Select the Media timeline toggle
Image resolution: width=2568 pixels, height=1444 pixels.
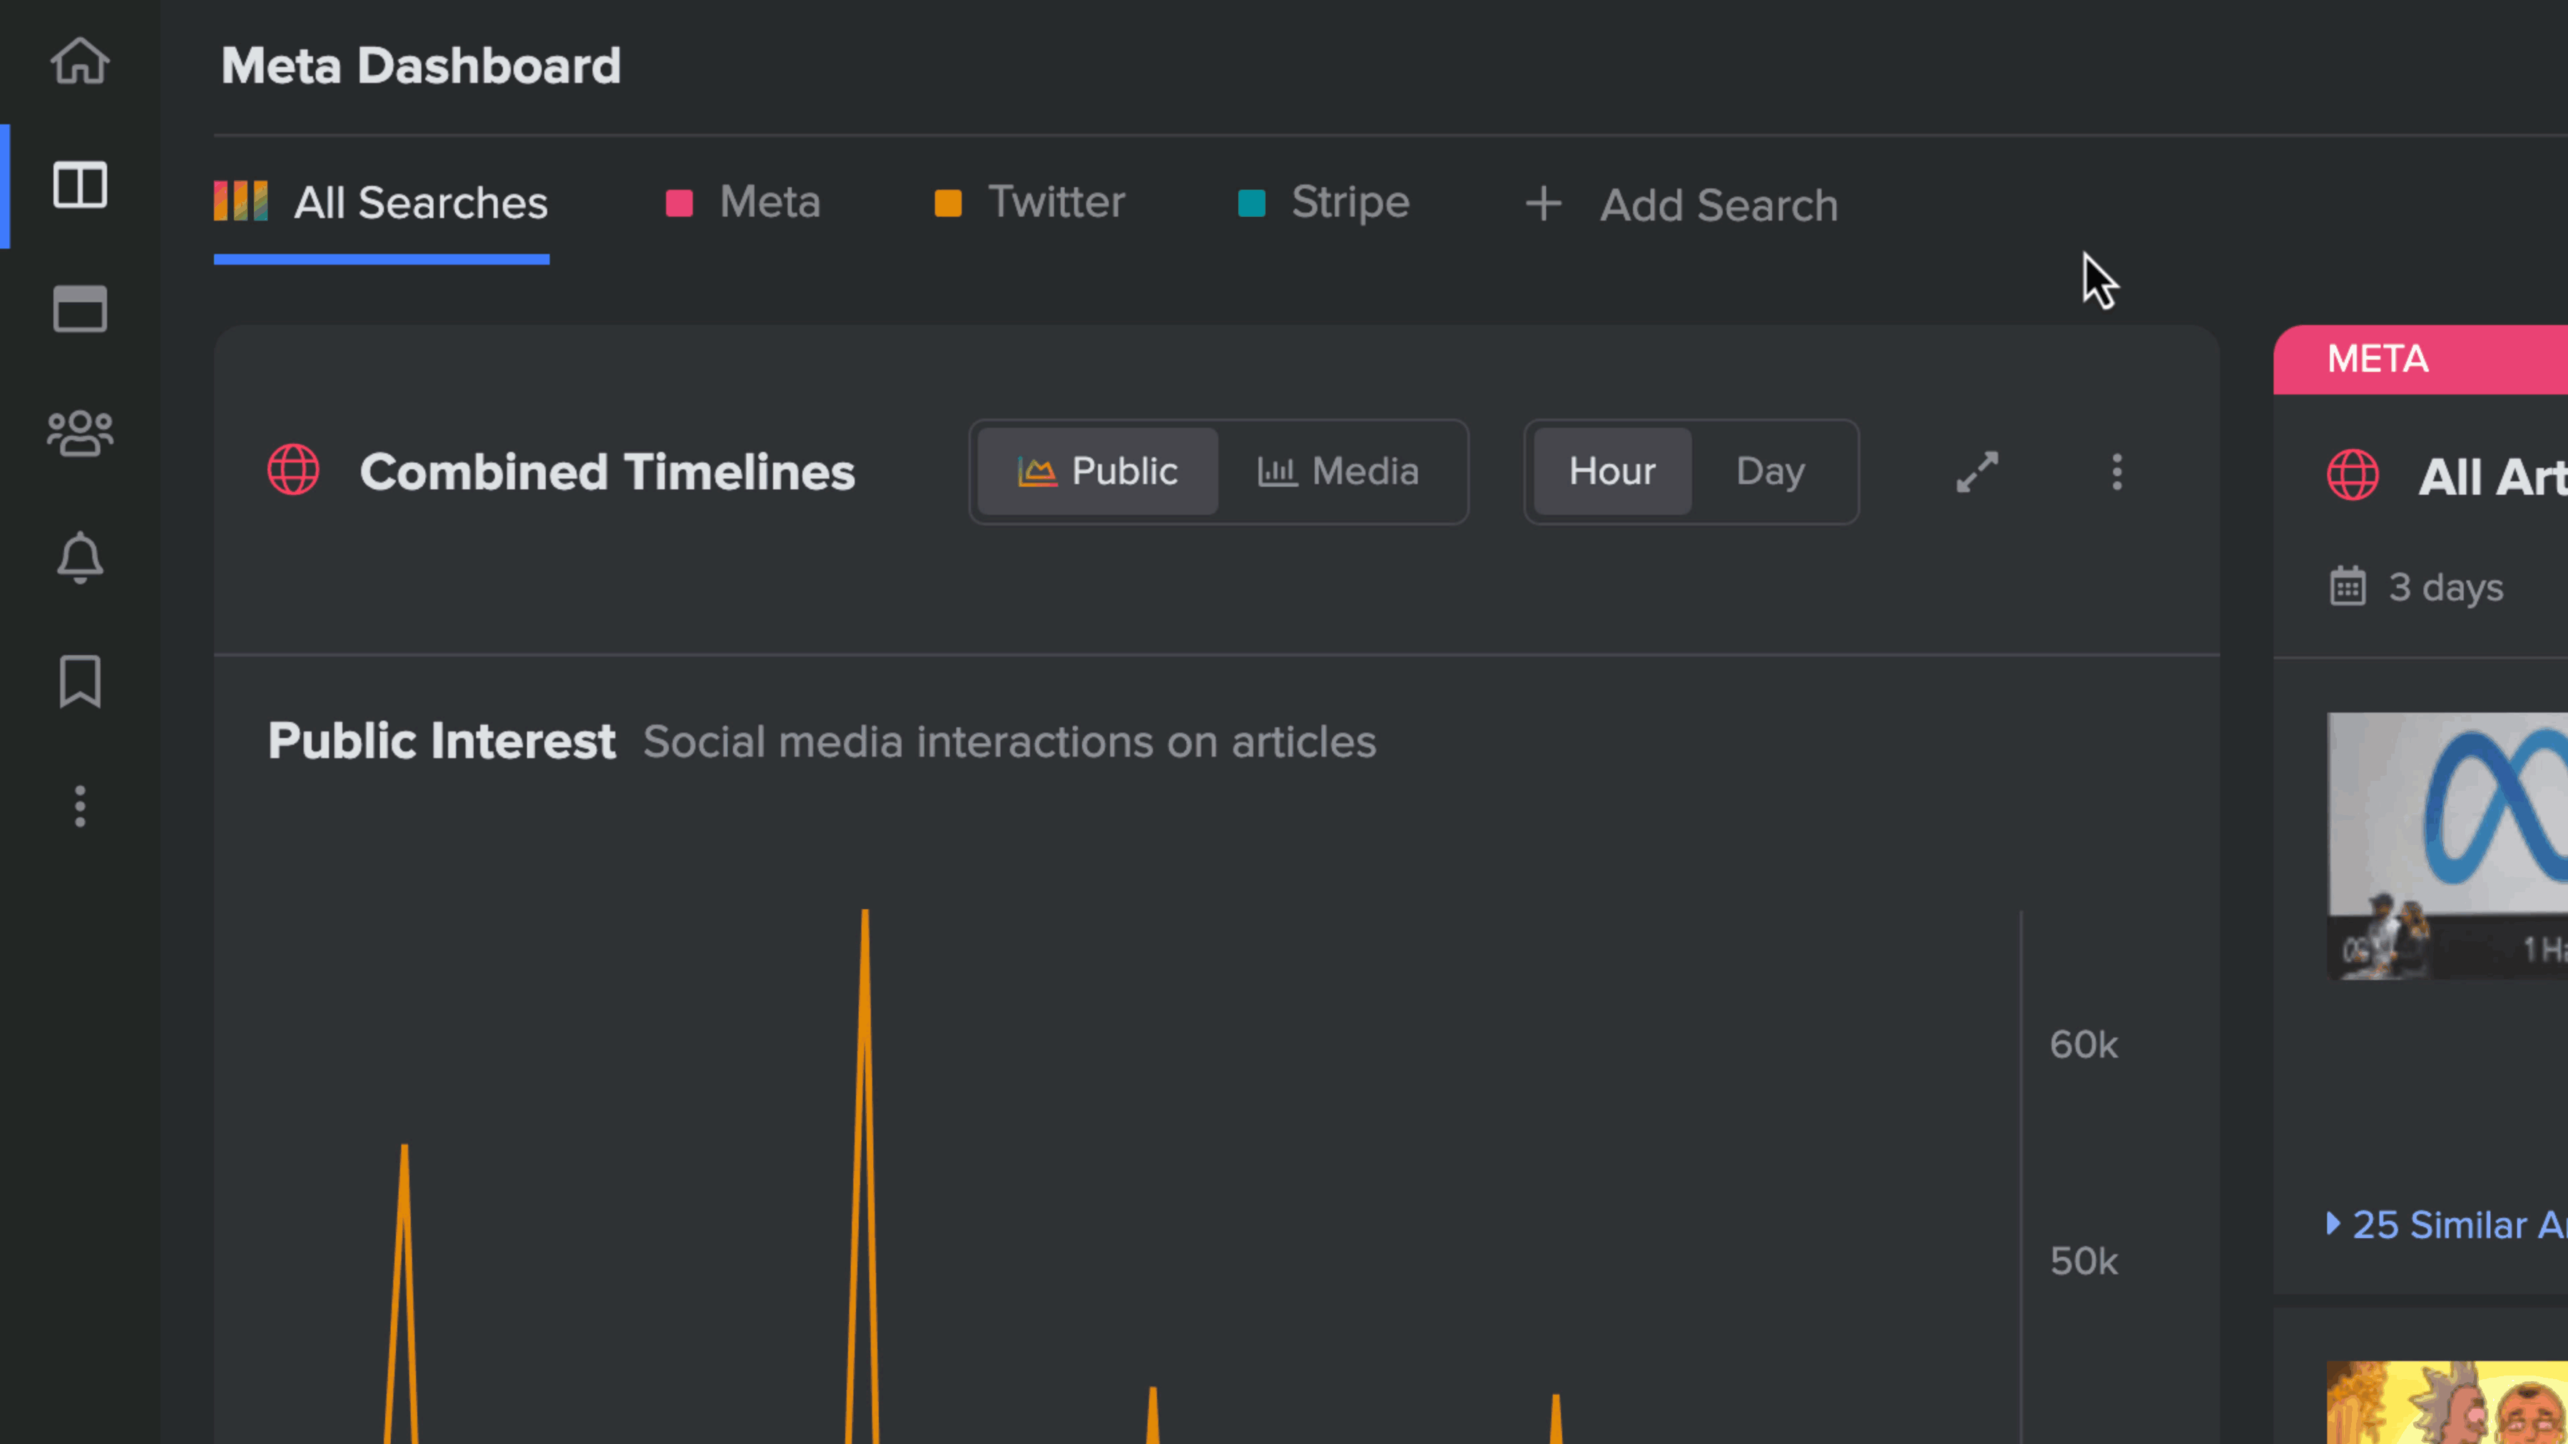[x=1339, y=471]
